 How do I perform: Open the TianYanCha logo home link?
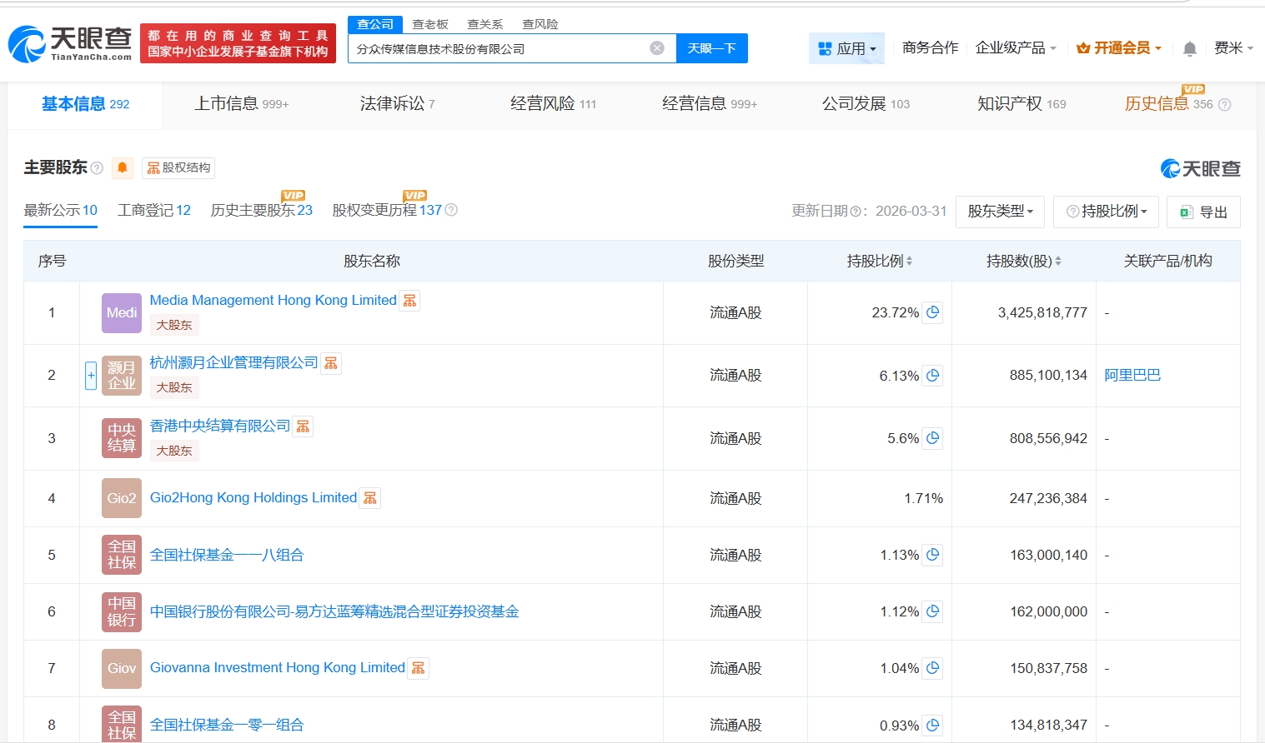tap(70, 43)
